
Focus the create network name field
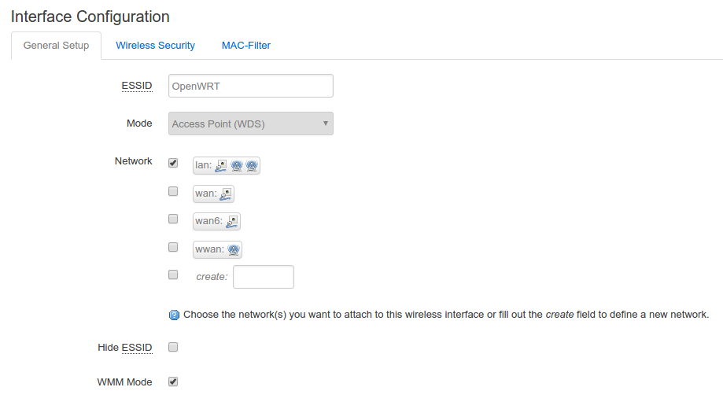click(264, 277)
